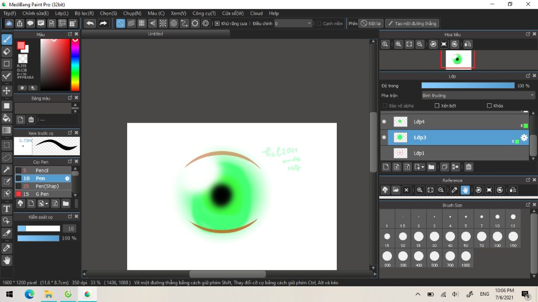The image size is (538, 302).
Task: Swap to transparent color swatch
Action: (23, 59)
